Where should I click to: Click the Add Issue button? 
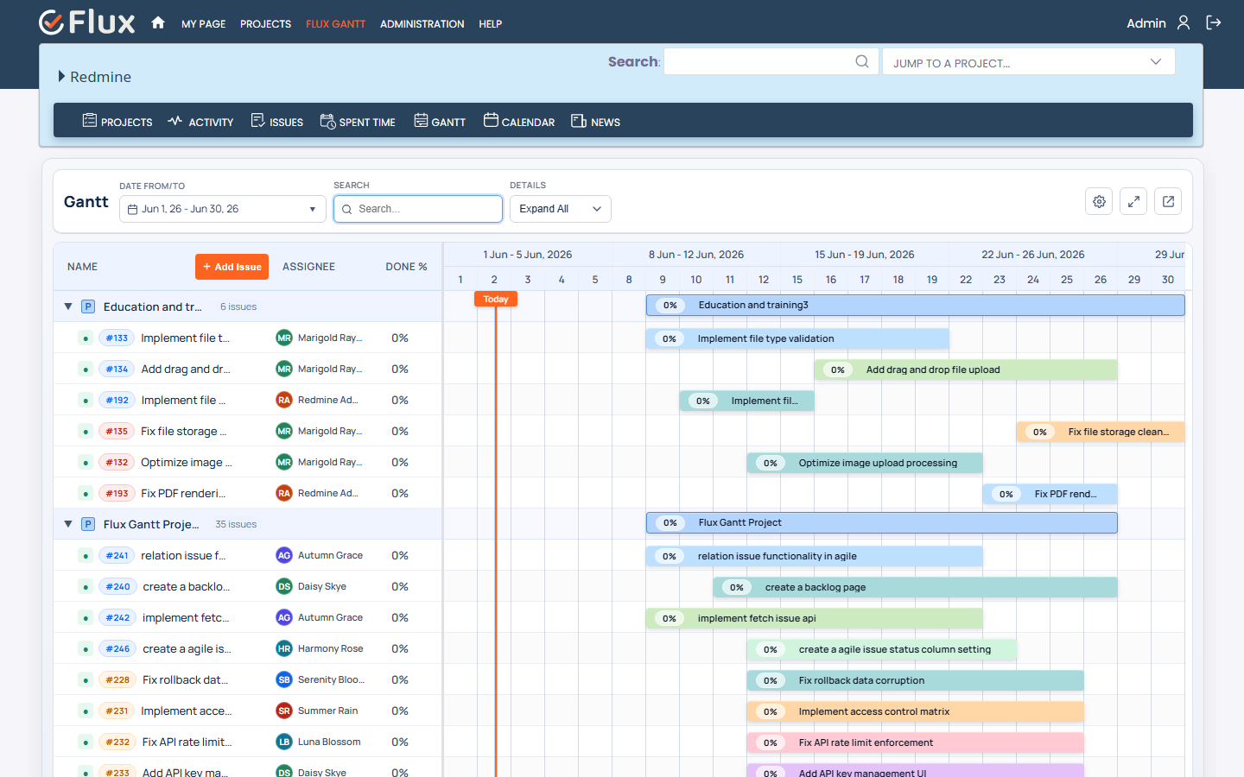[x=232, y=267]
